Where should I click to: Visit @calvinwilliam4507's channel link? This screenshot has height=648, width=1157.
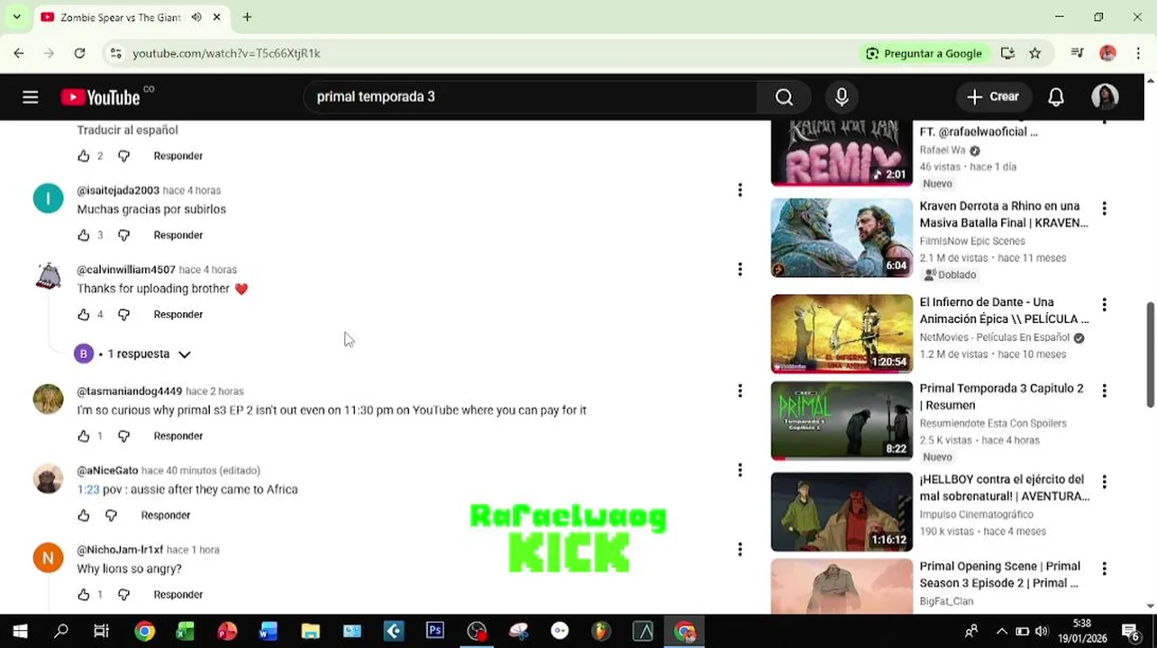click(x=126, y=269)
